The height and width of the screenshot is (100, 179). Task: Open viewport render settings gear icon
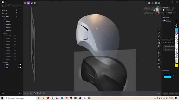click(x=156, y=3)
